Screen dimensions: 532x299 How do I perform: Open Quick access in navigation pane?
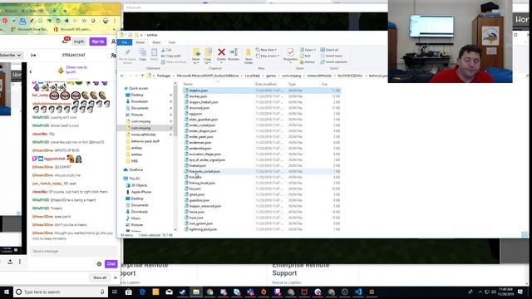[x=139, y=88]
